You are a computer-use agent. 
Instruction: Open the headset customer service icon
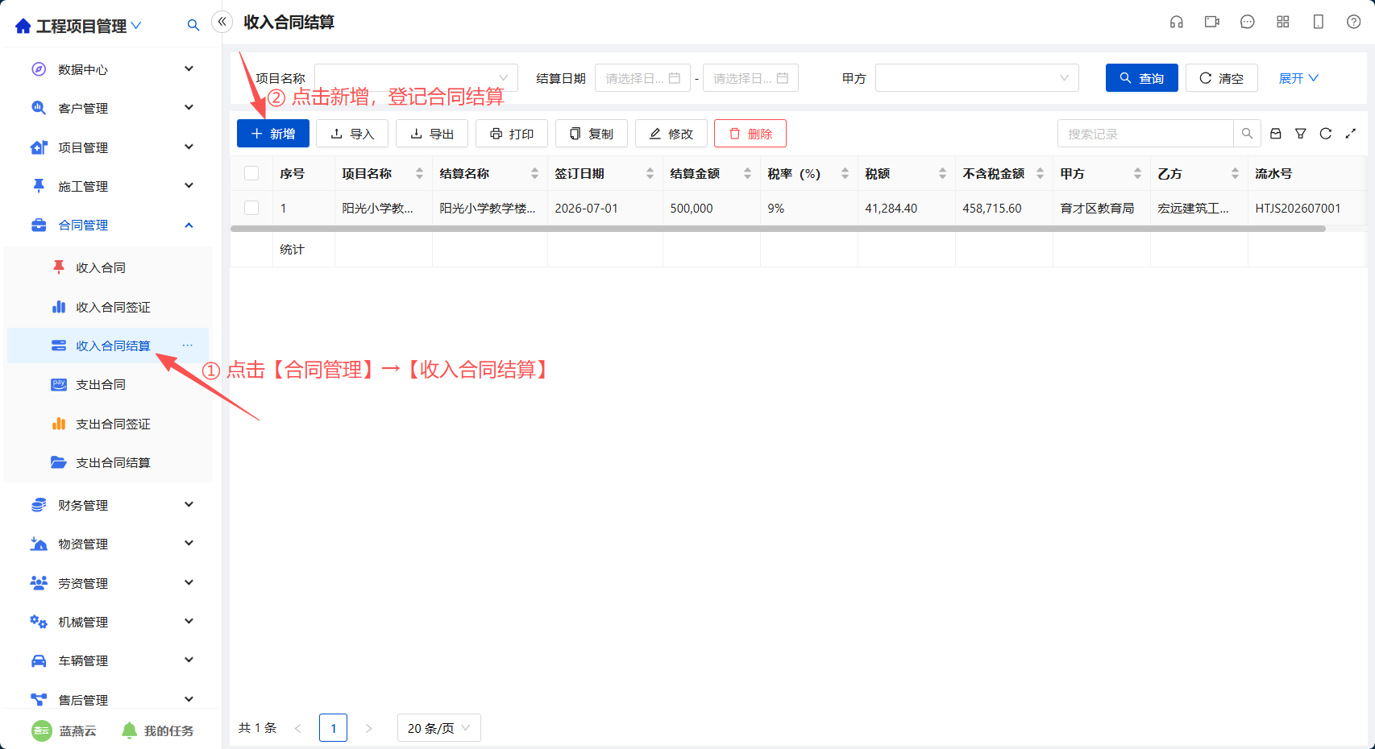[x=1177, y=22]
